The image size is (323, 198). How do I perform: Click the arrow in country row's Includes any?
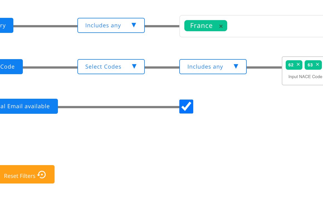[x=134, y=25]
